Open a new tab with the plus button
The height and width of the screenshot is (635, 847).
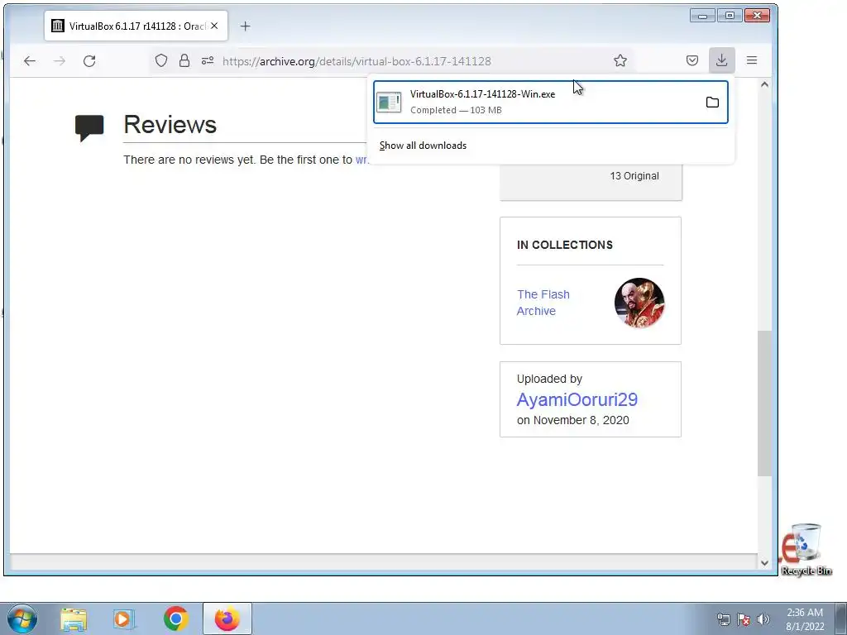tap(245, 26)
